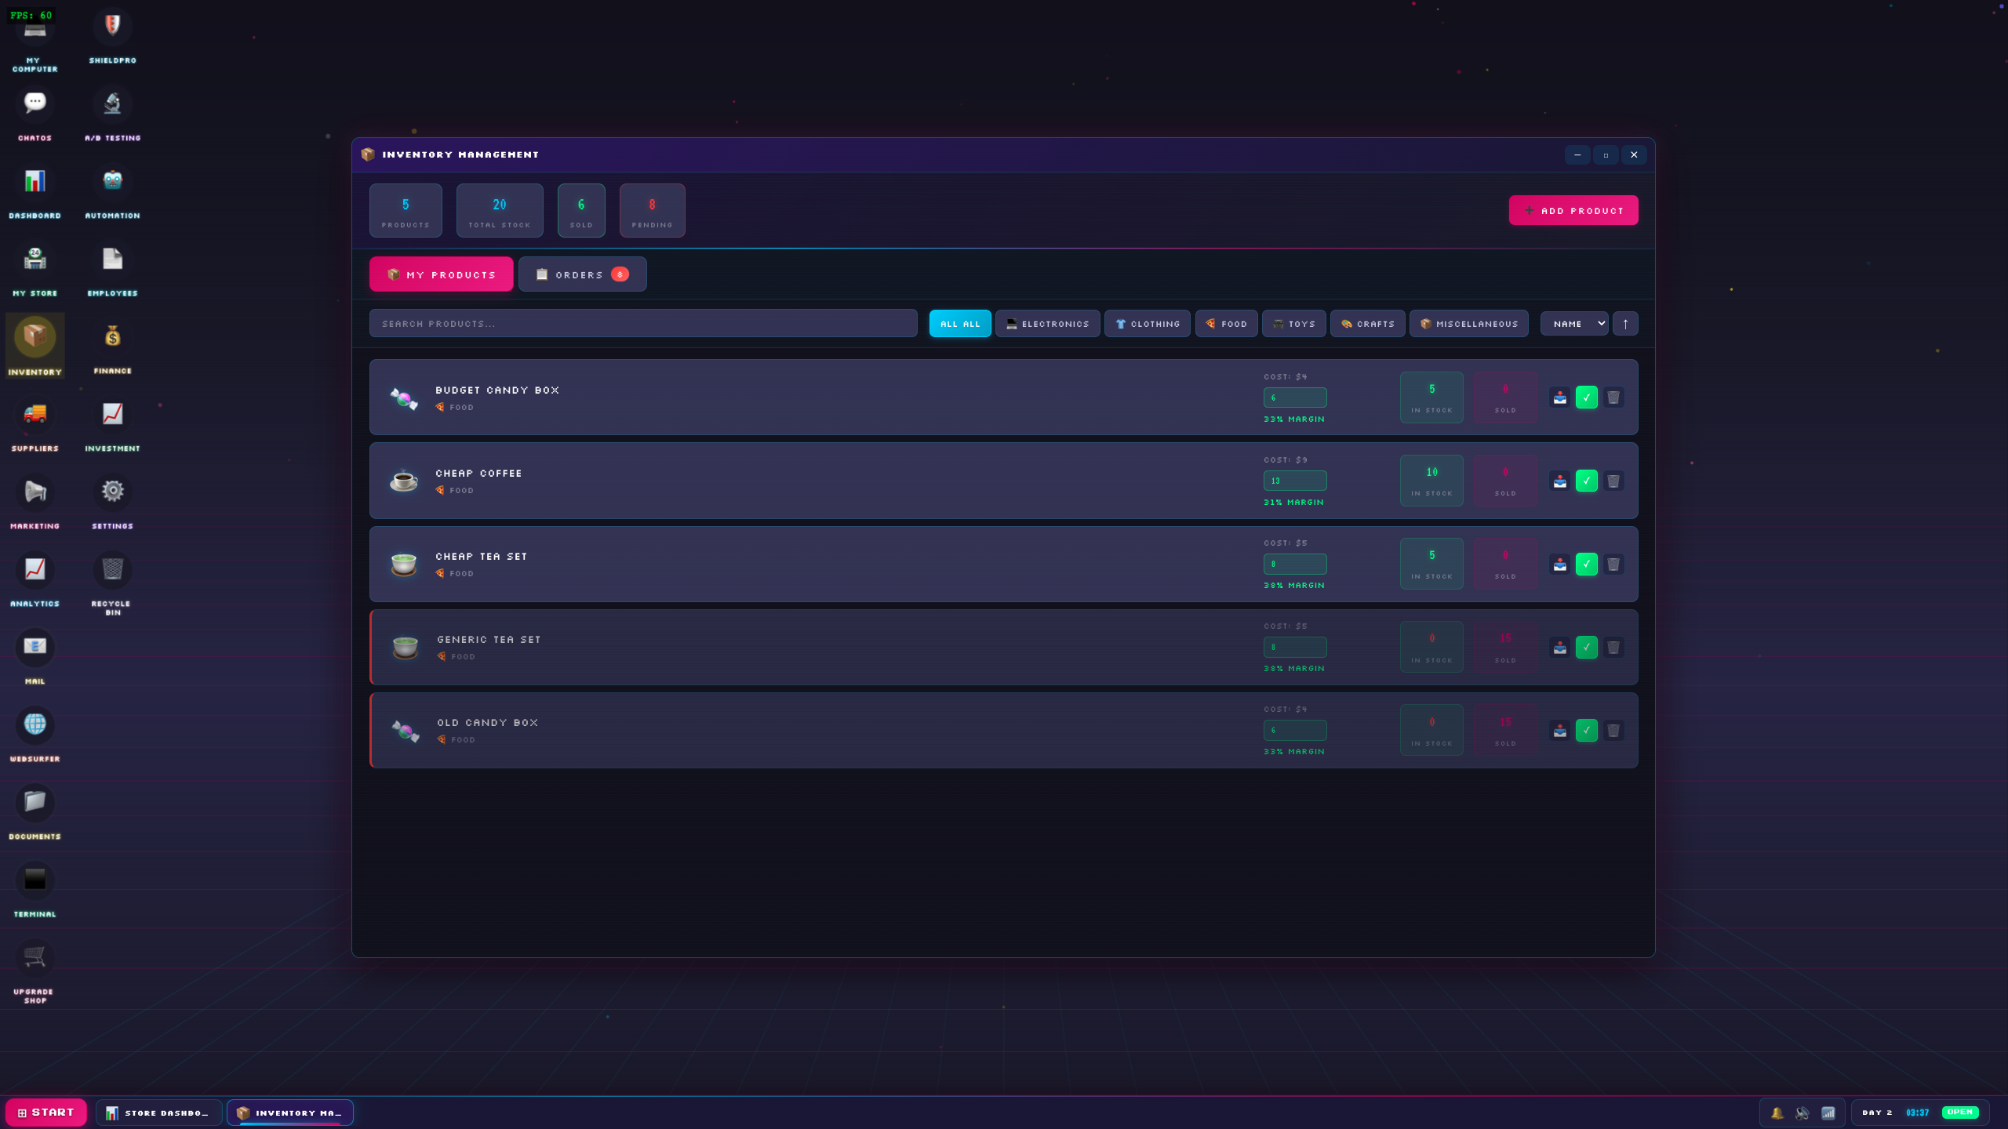Viewport: 2008px width, 1129px height.
Task: Launch ShieldPro from the desktop
Action: [x=112, y=27]
